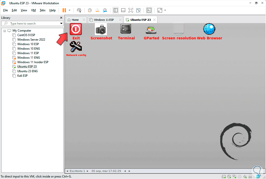Screen dimensions: 266x179
Task: Enter full screen mode icon
Action: coord(131,10)
